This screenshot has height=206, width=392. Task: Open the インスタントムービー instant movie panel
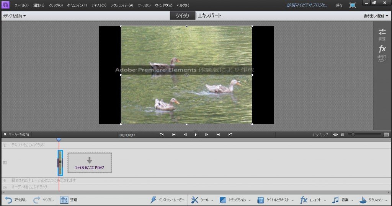point(167,200)
